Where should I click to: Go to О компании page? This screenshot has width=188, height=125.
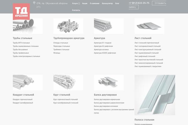[x=95, y=3]
